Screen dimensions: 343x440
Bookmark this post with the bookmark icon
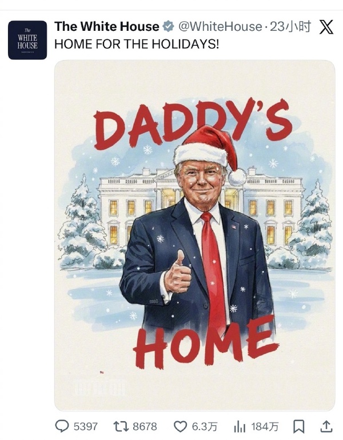tap(298, 426)
